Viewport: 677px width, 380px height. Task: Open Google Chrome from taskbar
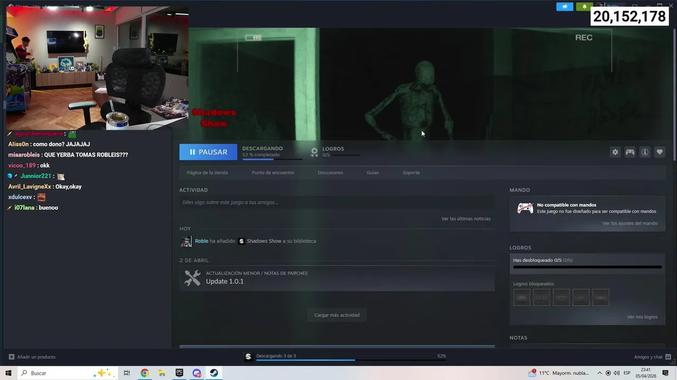pyautogui.click(x=144, y=373)
